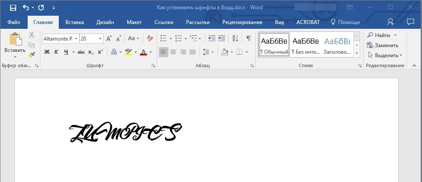
Task: Apply text effects with glowing A
Action: pos(114,52)
